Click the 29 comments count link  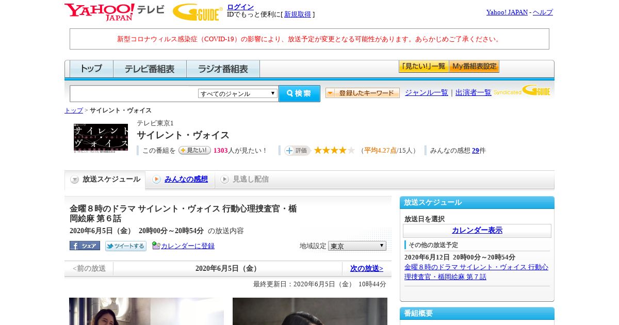pyautogui.click(x=476, y=151)
